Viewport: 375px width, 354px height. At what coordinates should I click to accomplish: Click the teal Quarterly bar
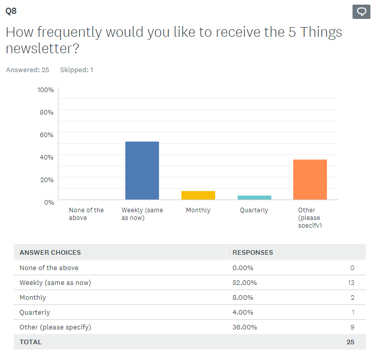coord(254,197)
